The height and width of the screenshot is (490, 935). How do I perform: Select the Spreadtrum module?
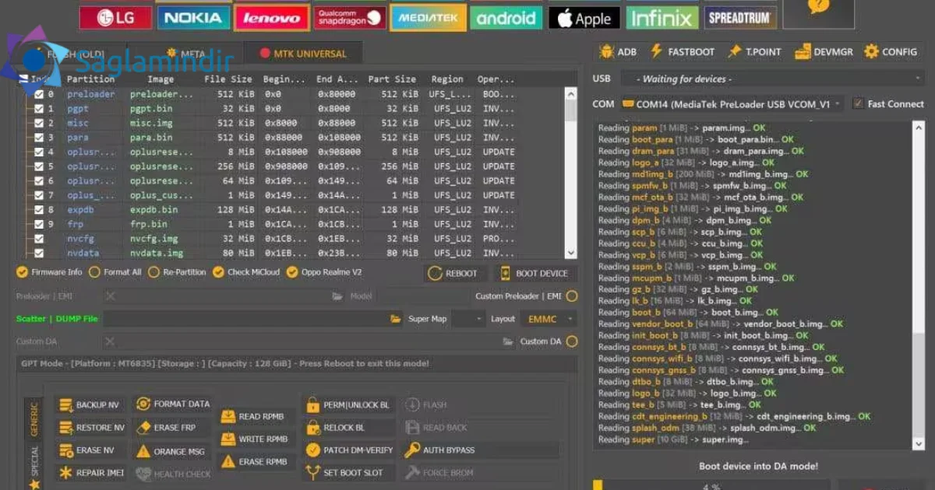coord(741,17)
